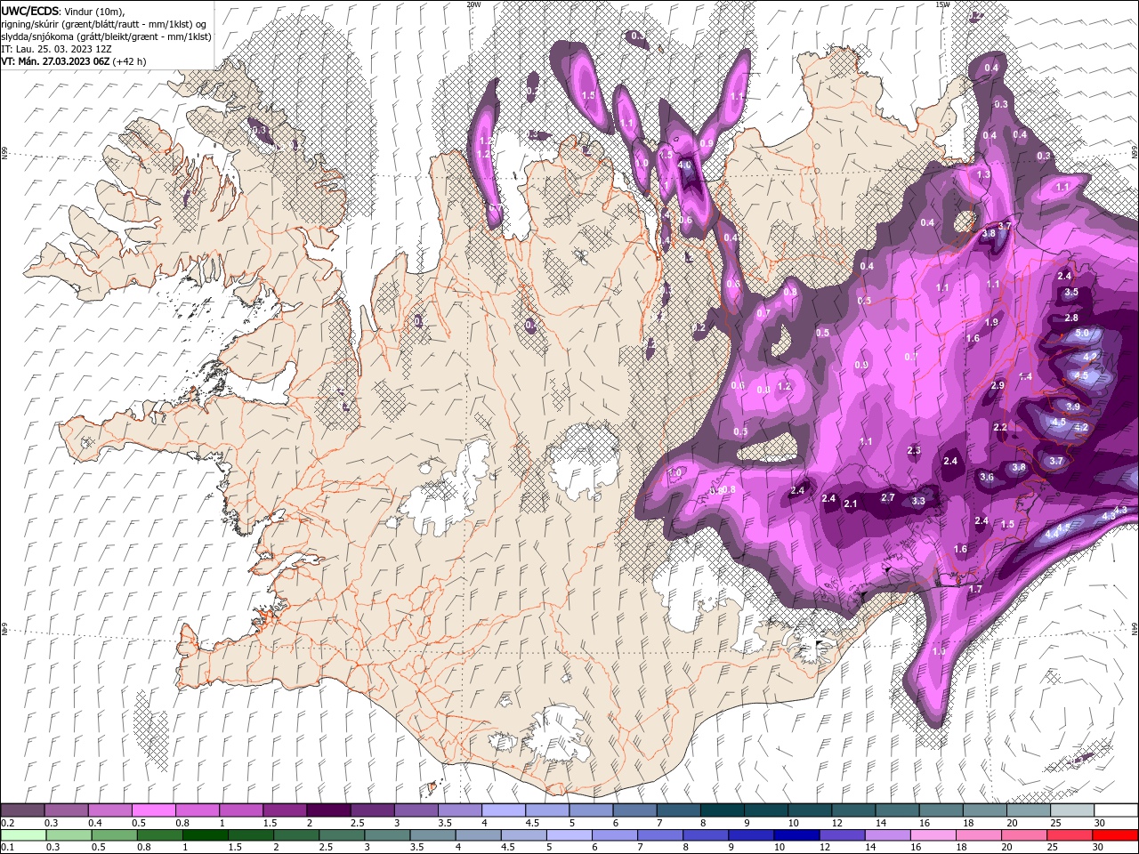Pick the light lavender 4–4.5 swatch in top legend
This screenshot has height=854, width=1139.
pos(503,810)
